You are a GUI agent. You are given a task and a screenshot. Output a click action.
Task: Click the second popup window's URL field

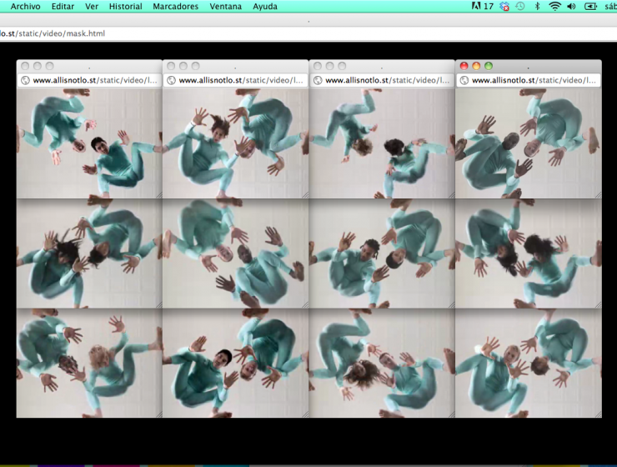(x=240, y=81)
